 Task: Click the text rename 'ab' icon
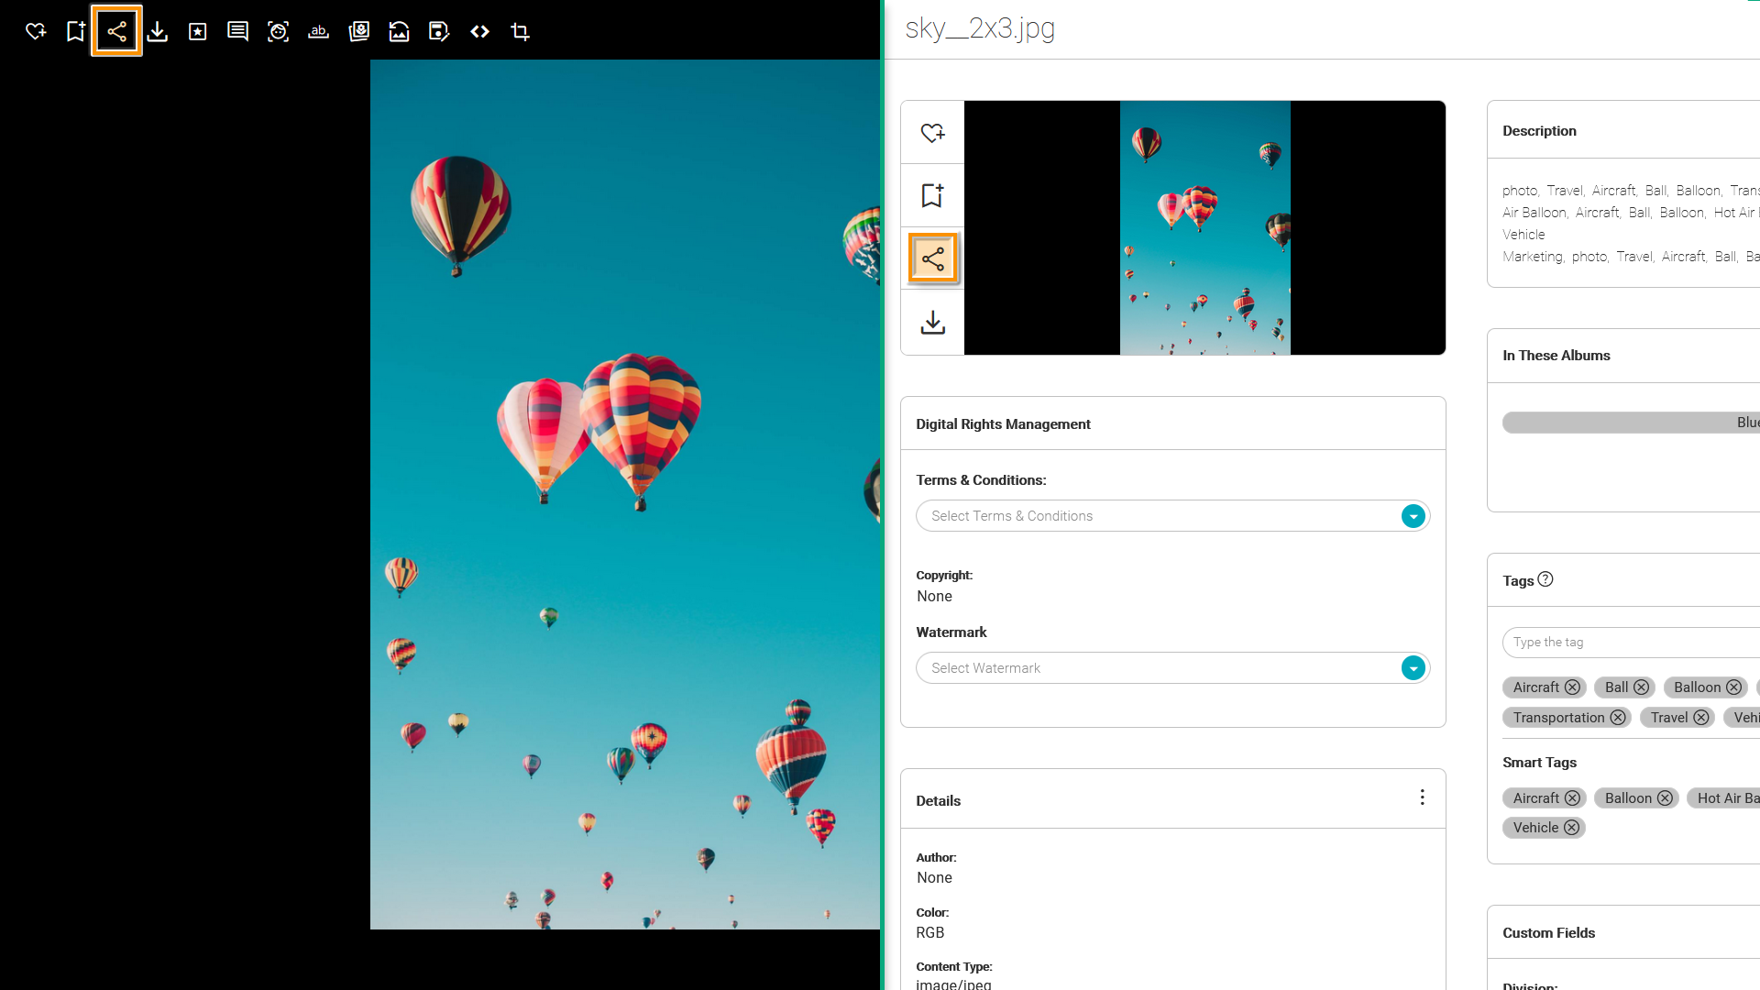[318, 32]
